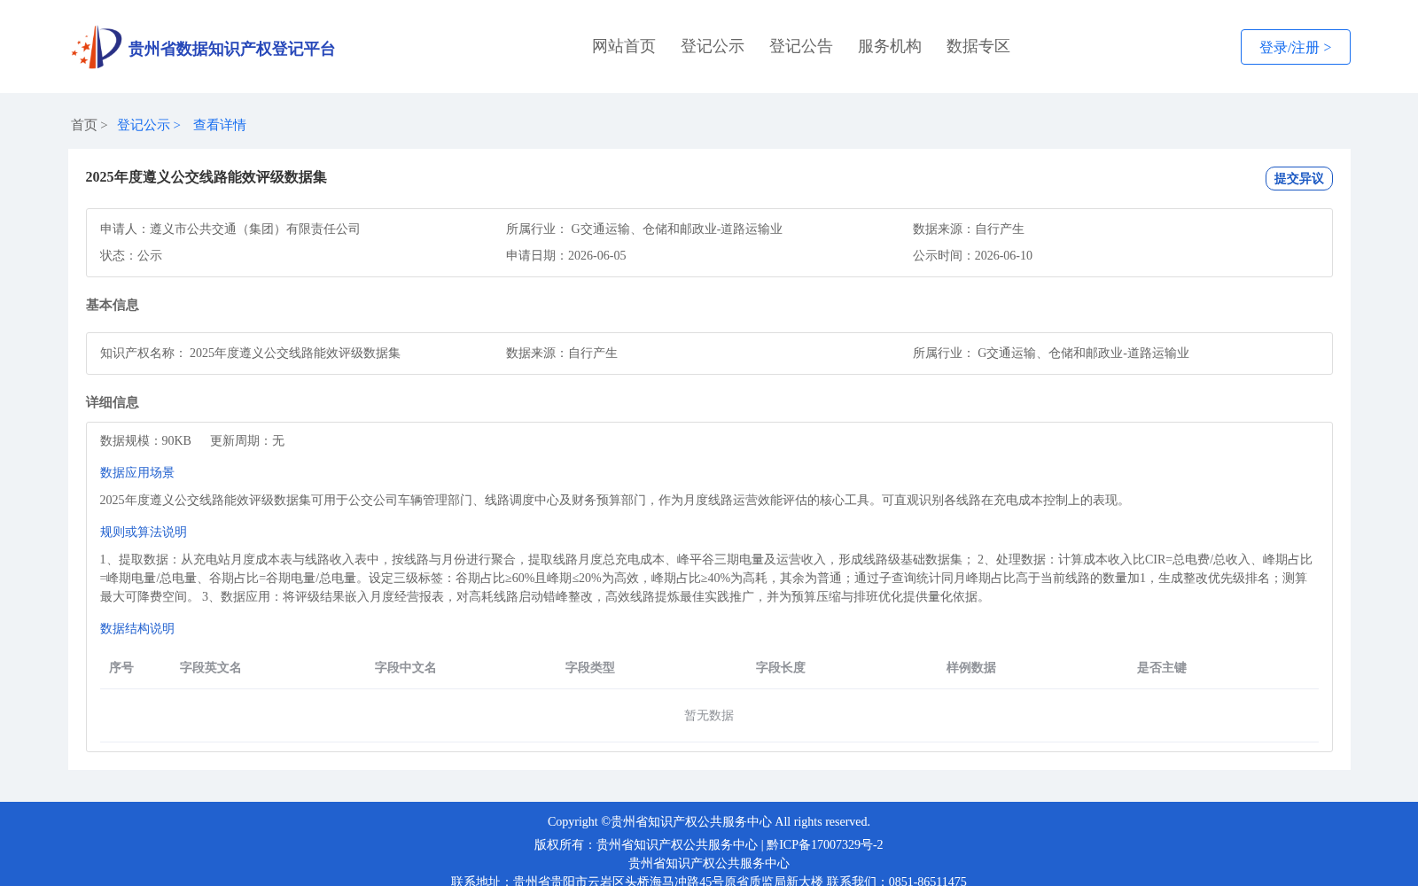This screenshot has height=886, width=1418.
Task: Click the Copyright line in the footer
Action: coord(709,821)
